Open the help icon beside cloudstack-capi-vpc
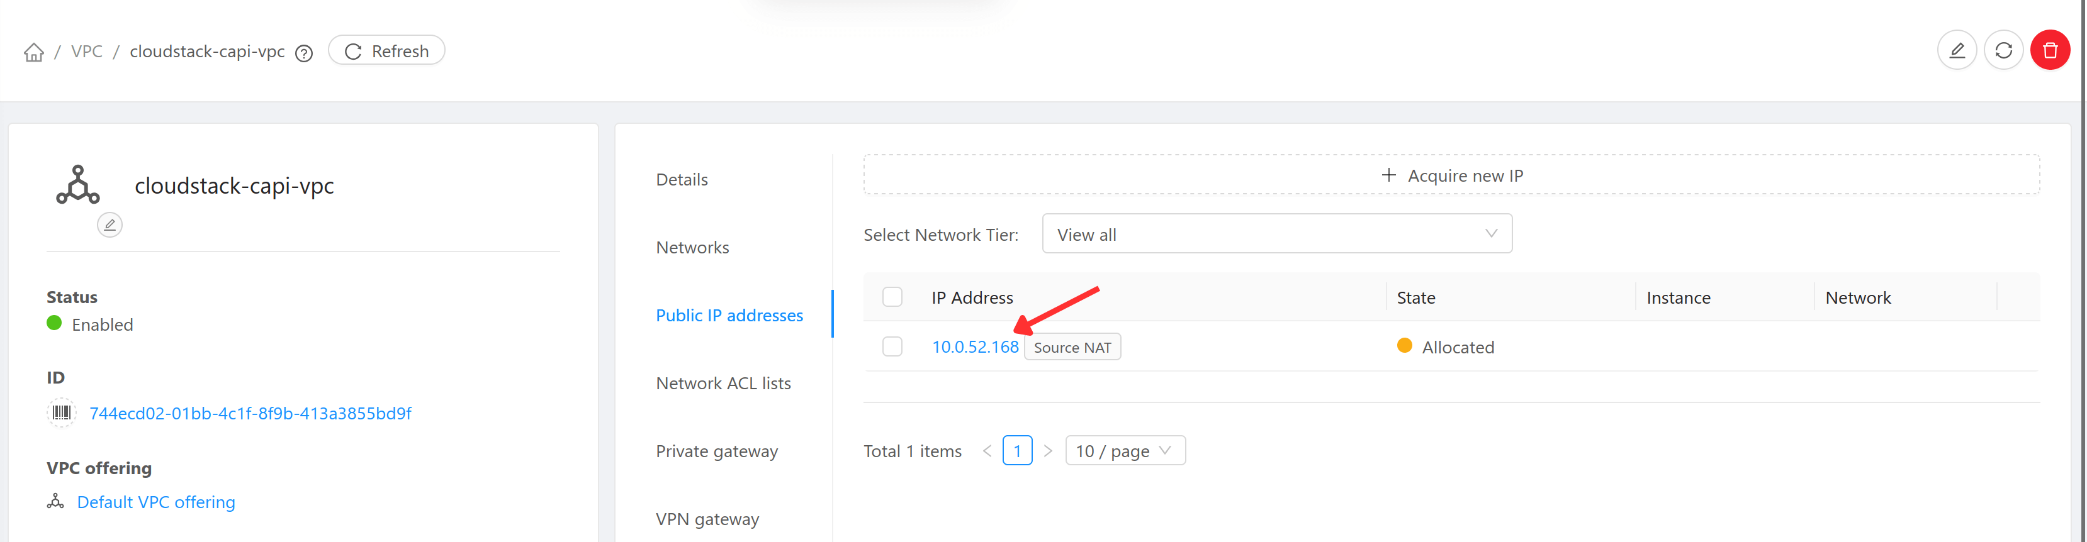This screenshot has height=542, width=2087. point(304,53)
